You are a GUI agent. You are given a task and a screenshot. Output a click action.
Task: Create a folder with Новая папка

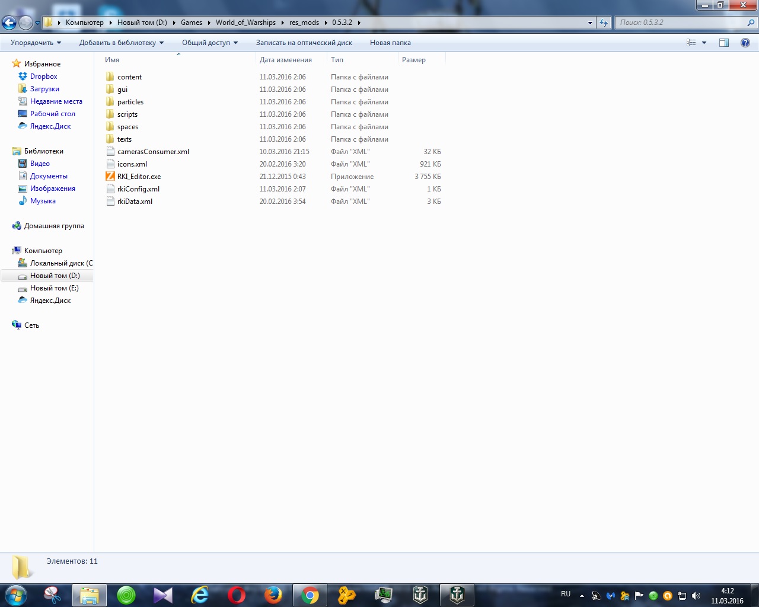(x=390, y=43)
